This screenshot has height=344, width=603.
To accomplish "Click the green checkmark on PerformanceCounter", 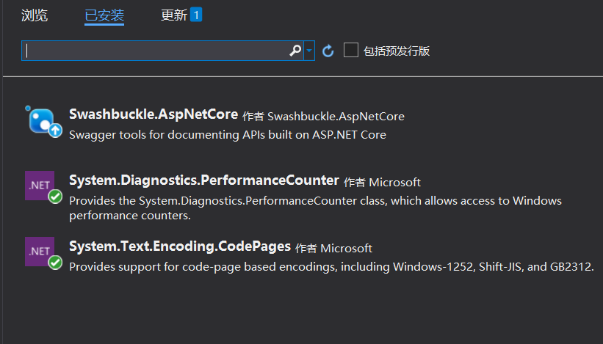I will [x=55, y=197].
